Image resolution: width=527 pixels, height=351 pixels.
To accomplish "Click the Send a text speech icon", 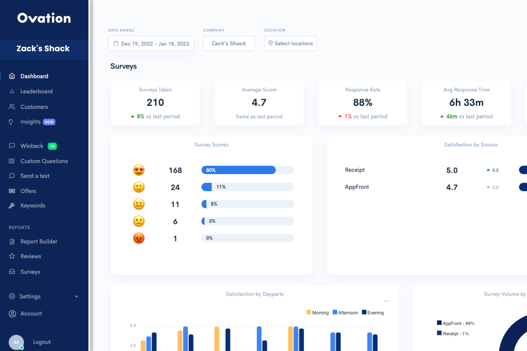I will click(12, 176).
